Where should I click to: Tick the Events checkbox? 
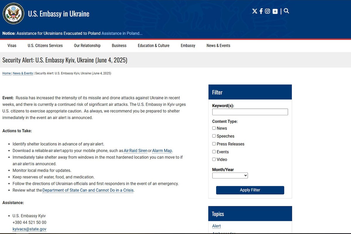coord(214,152)
